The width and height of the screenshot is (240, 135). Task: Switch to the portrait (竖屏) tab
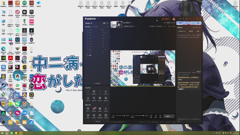pos(108,23)
